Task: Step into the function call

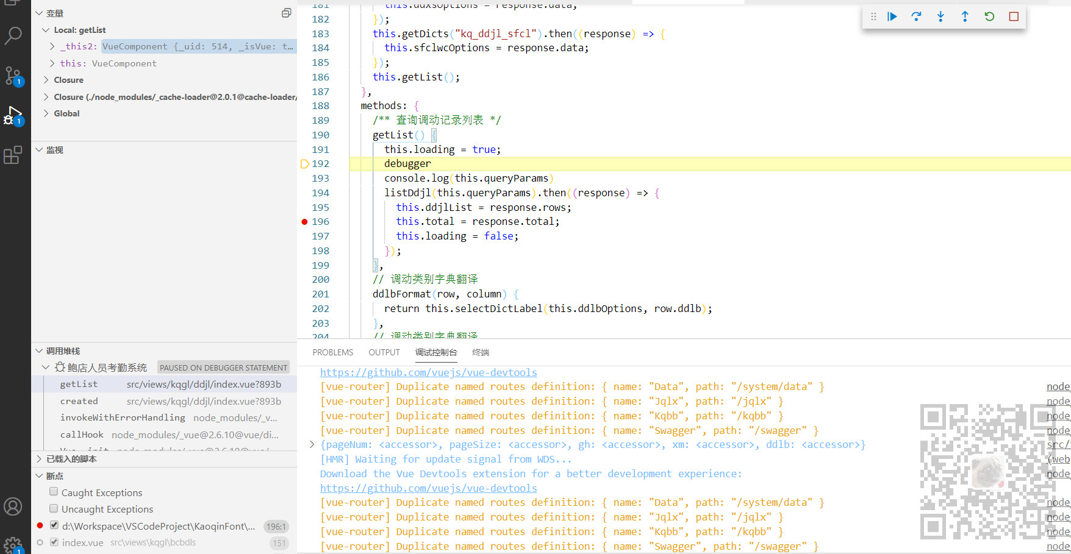Action: click(x=940, y=16)
